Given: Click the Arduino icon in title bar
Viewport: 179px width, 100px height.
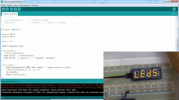Looking at the screenshot, I should point(2,2).
